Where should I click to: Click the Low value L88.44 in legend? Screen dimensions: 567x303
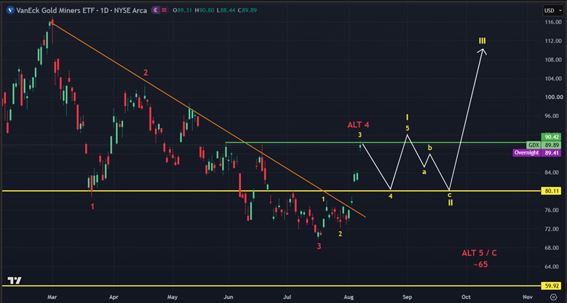(226, 10)
